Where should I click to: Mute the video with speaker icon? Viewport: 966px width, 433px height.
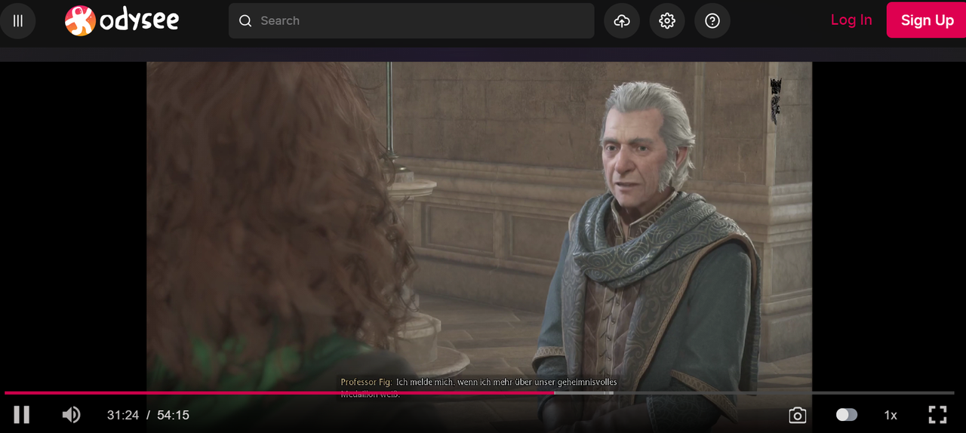[x=71, y=415]
